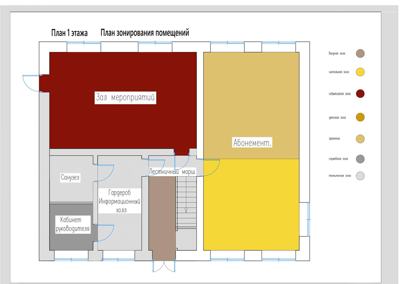Pick the dark red событийная зона swatch
Viewport: 402px width, 284px height.
(360, 94)
